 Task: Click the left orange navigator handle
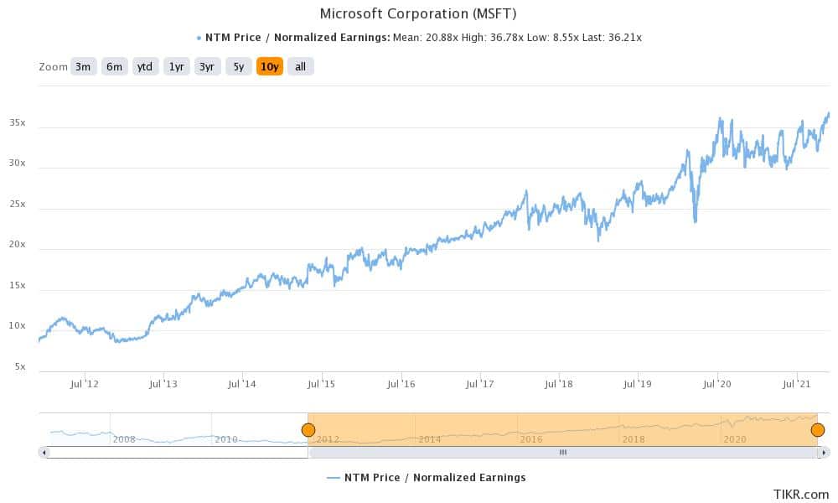[308, 430]
